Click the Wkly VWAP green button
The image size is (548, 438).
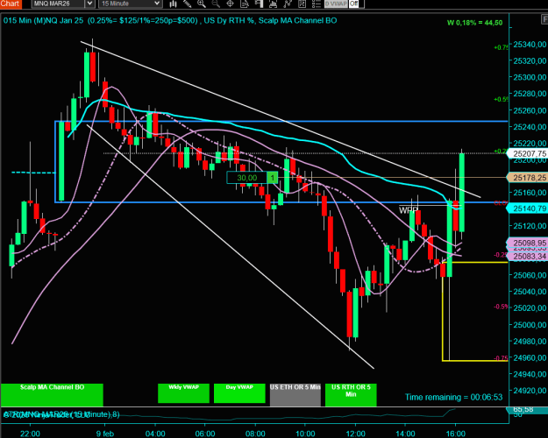[183, 393]
